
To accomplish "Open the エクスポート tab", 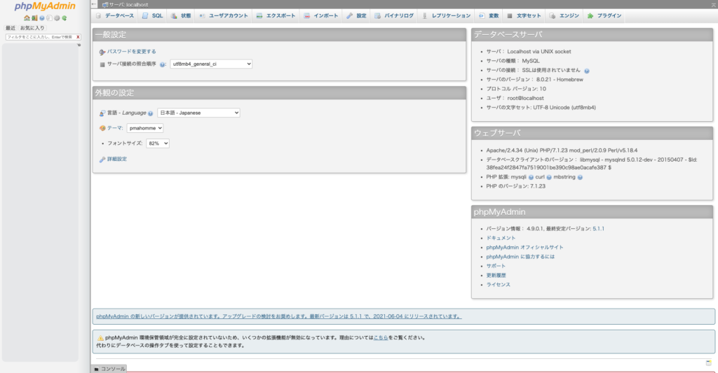I will point(276,15).
